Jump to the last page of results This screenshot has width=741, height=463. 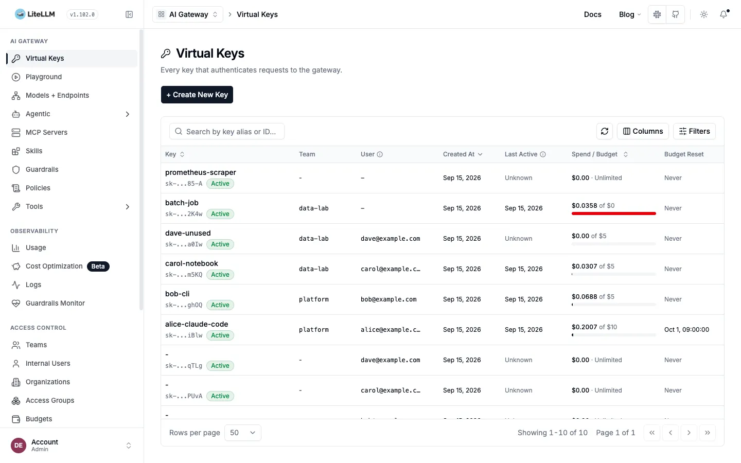click(x=708, y=433)
